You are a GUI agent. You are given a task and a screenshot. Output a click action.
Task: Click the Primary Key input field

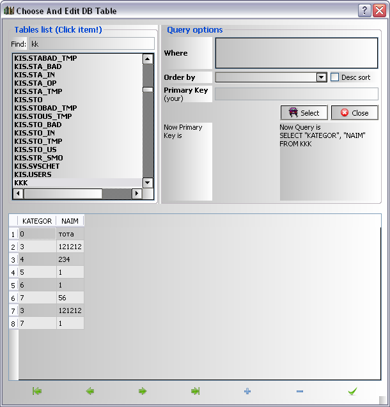point(297,94)
